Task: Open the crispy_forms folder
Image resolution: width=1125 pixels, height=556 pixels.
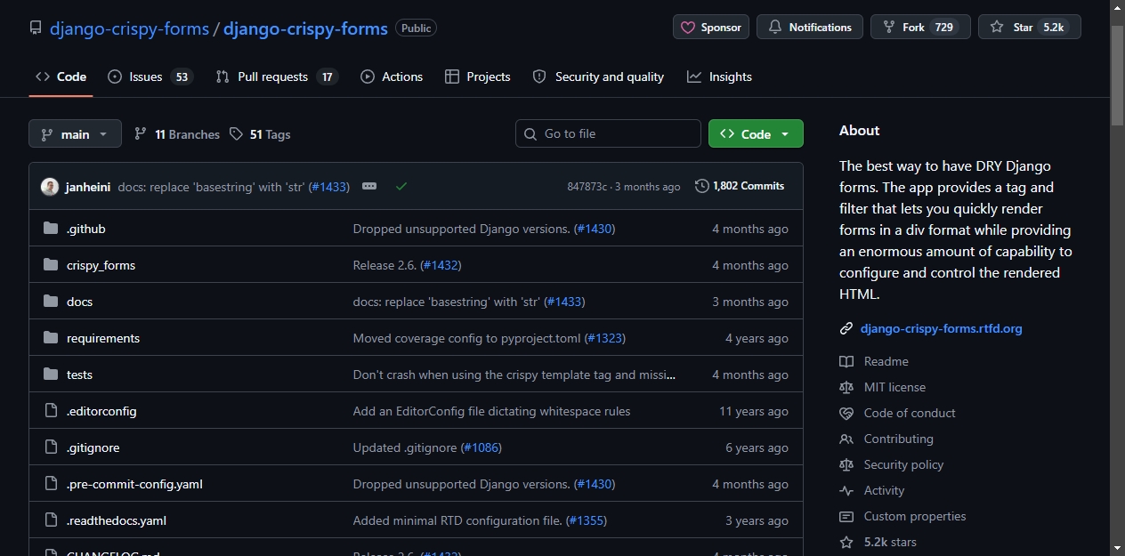Action: click(101, 265)
